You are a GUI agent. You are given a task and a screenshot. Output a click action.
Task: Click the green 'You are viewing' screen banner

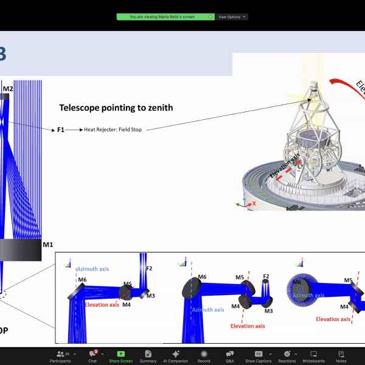tap(165, 17)
